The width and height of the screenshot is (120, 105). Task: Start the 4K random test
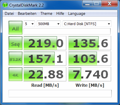(x=16, y=74)
